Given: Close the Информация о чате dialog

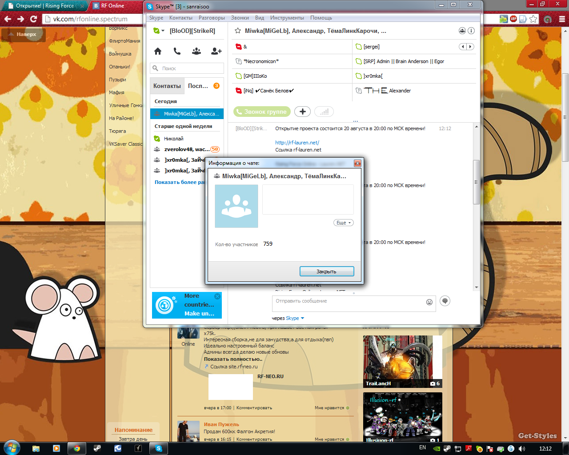Looking at the screenshot, I should [357, 164].
